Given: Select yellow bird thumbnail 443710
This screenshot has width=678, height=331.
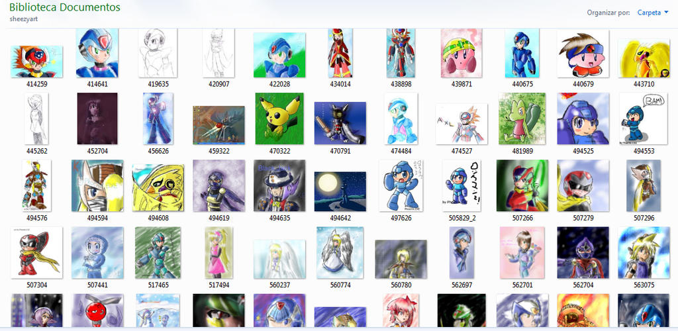Looking at the screenshot, I should (644, 58).
